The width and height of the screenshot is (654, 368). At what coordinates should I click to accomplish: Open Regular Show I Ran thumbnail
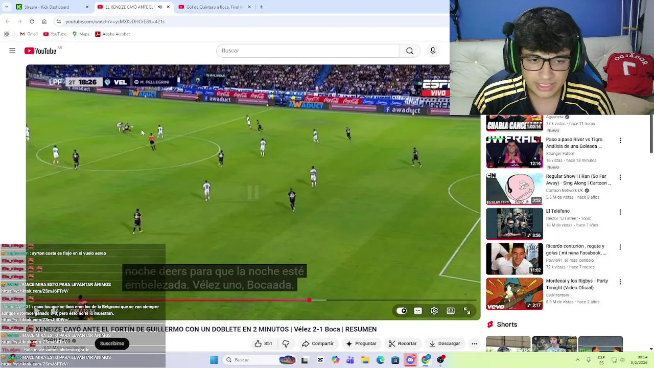click(x=515, y=189)
